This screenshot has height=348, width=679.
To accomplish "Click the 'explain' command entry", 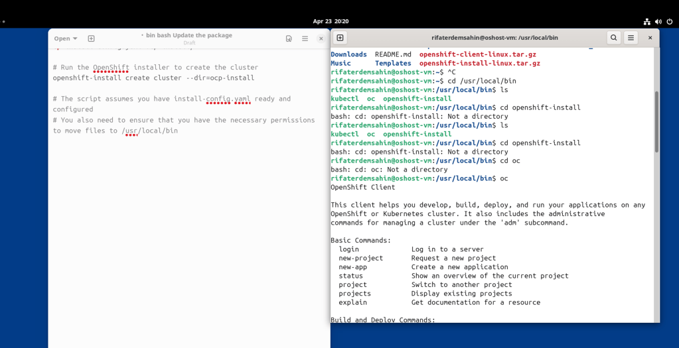I will pos(353,302).
